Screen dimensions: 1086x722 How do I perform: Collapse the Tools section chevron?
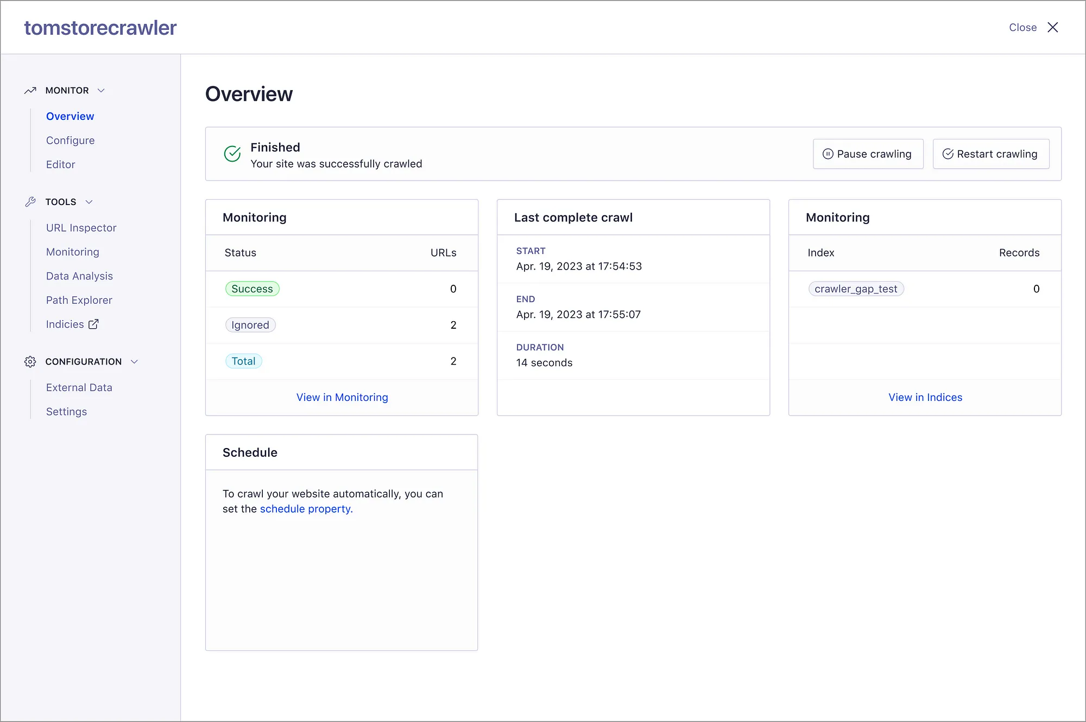pyautogui.click(x=89, y=202)
